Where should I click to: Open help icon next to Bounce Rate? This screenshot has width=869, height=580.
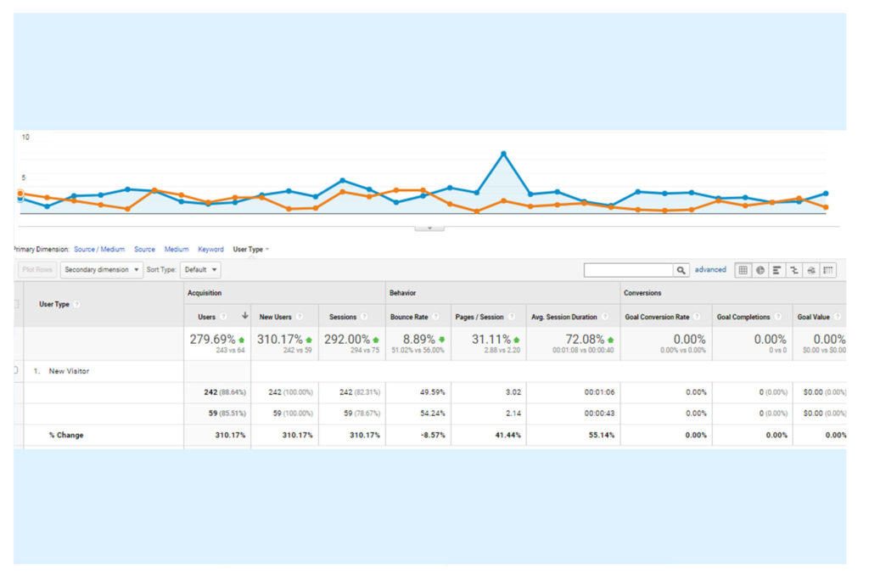(x=436, y=317)
